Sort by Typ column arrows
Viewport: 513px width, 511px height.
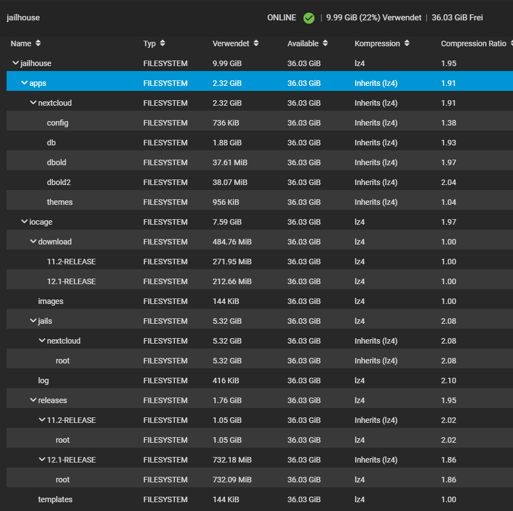coord(162,43)
